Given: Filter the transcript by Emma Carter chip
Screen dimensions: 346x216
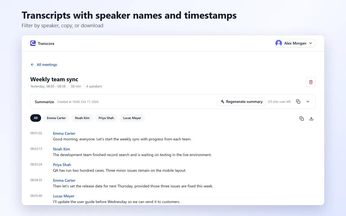Looking at the screenshot, I should [56, 118].
